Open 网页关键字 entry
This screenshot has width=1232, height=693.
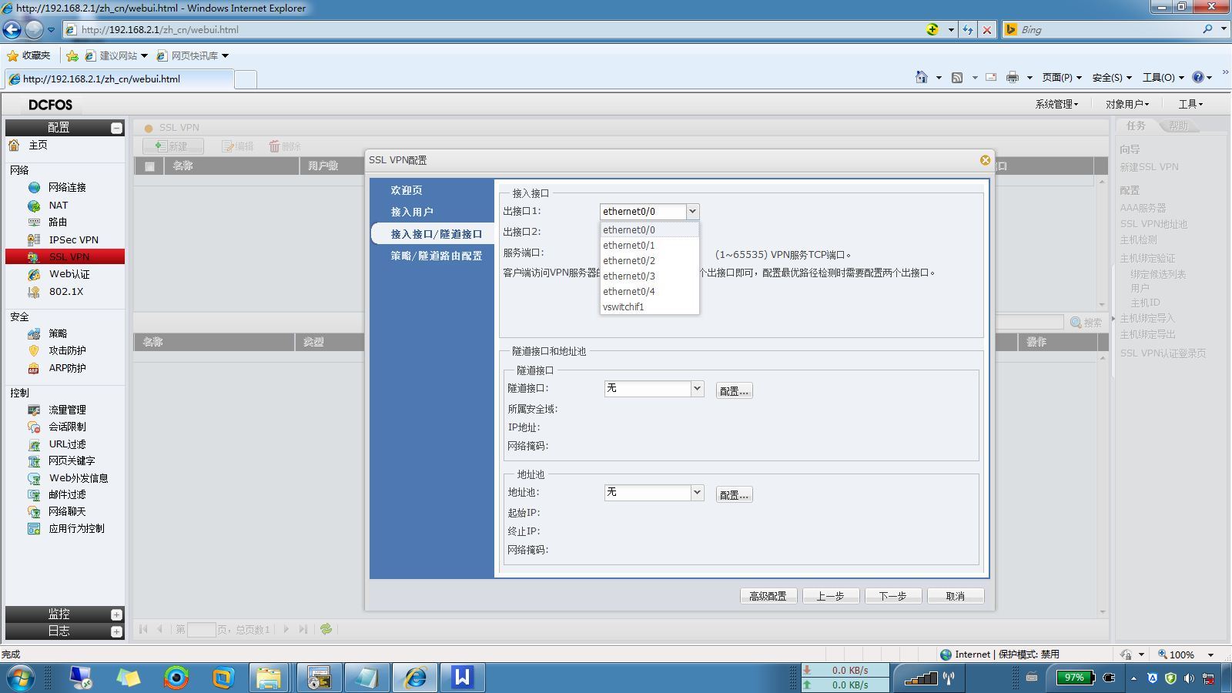pos(72,460)
